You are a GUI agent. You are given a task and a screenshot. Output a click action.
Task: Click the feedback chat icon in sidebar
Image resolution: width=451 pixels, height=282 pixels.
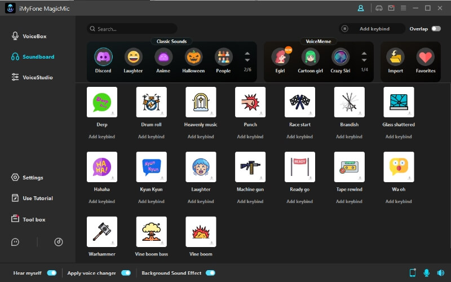point(15,242)
